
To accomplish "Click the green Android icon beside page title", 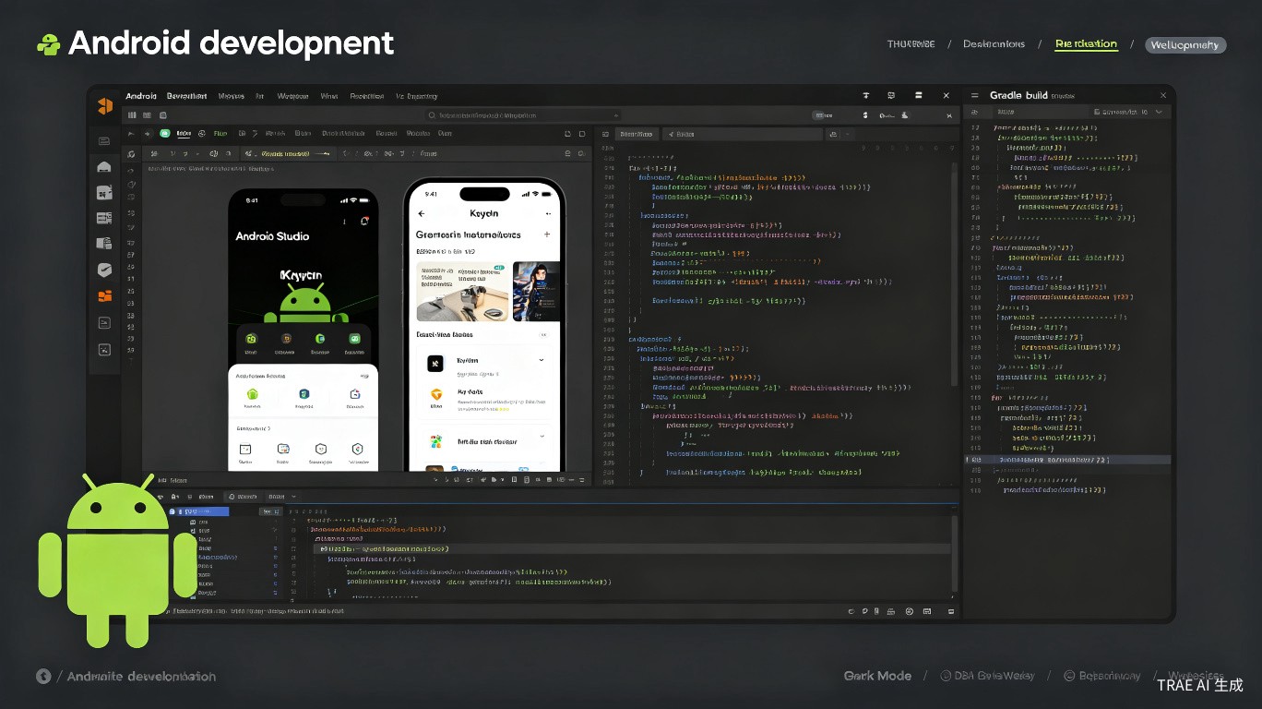I will tap(48, 43).
